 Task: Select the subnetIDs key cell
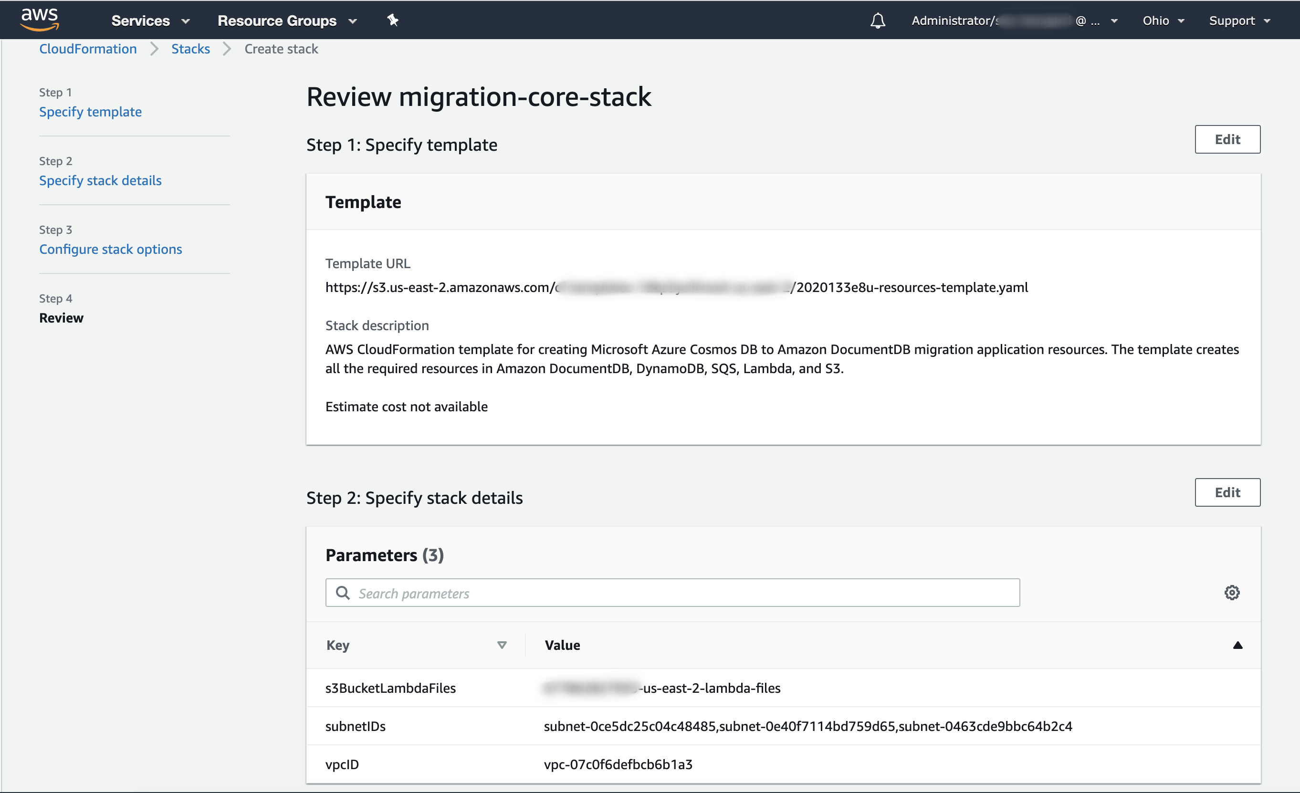click(355, 726)
